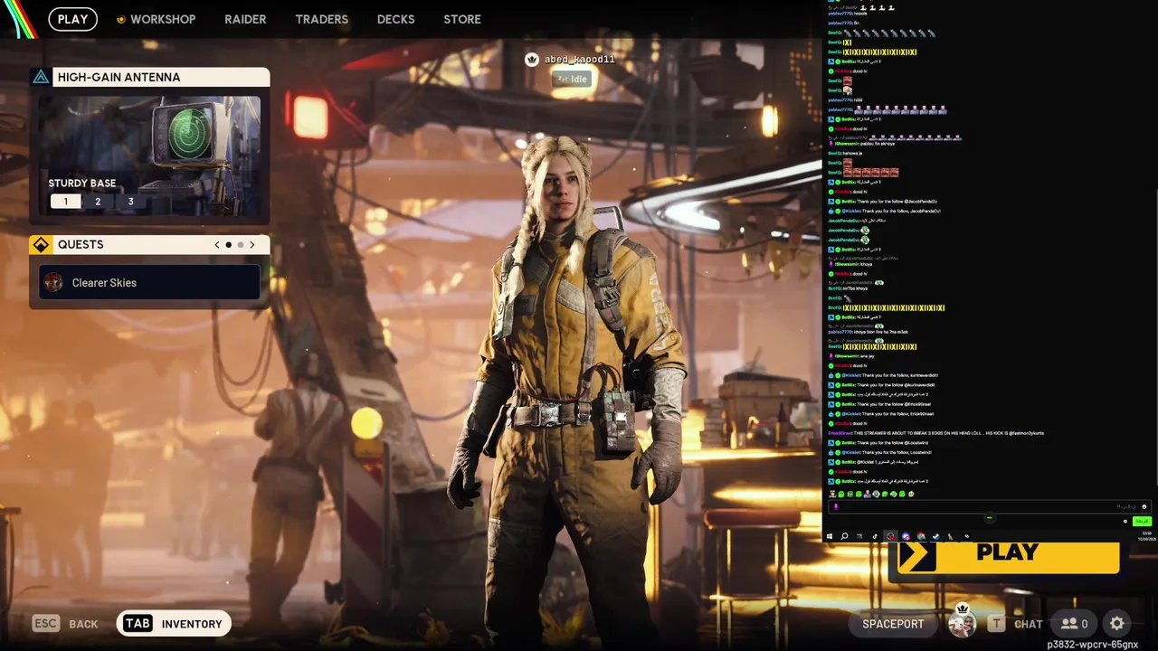
Task: Click the crown icon beside abed_kaood11
Action: (532, 60)
